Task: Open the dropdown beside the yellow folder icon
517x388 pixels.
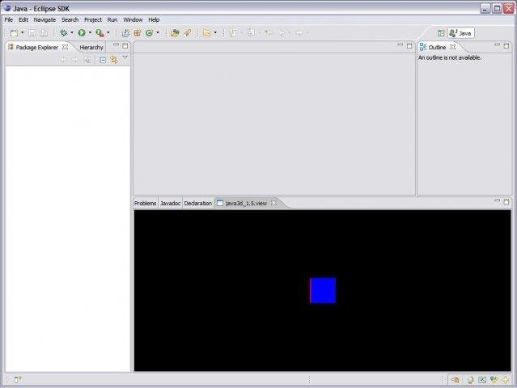Action: pos(215,32)
